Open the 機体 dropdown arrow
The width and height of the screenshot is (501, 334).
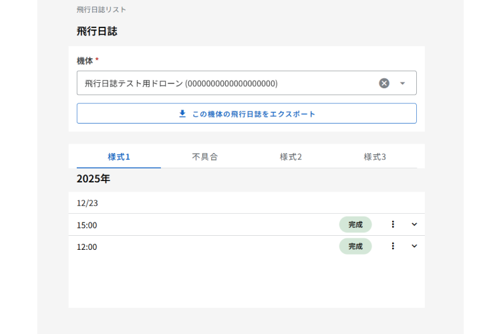coord(402,83)
